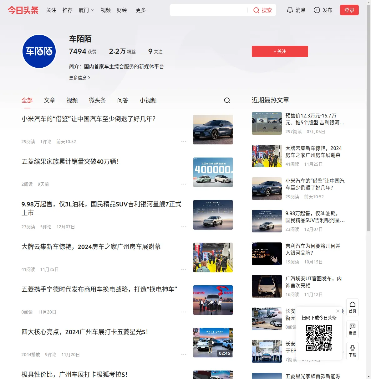Open article 小米汽车的"借鉴" in main feed
Viewport: 371px width, 379px height.
89,119
